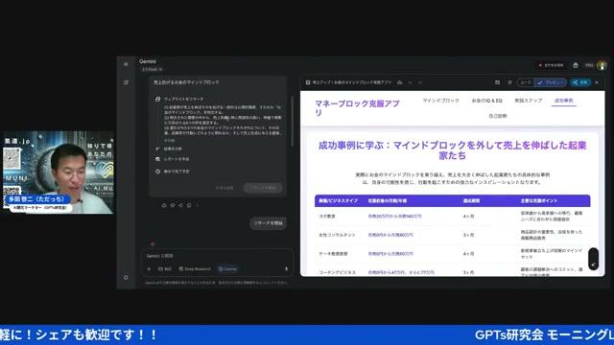Expand the その他 section in the research plan

click(x=169, y=140)
